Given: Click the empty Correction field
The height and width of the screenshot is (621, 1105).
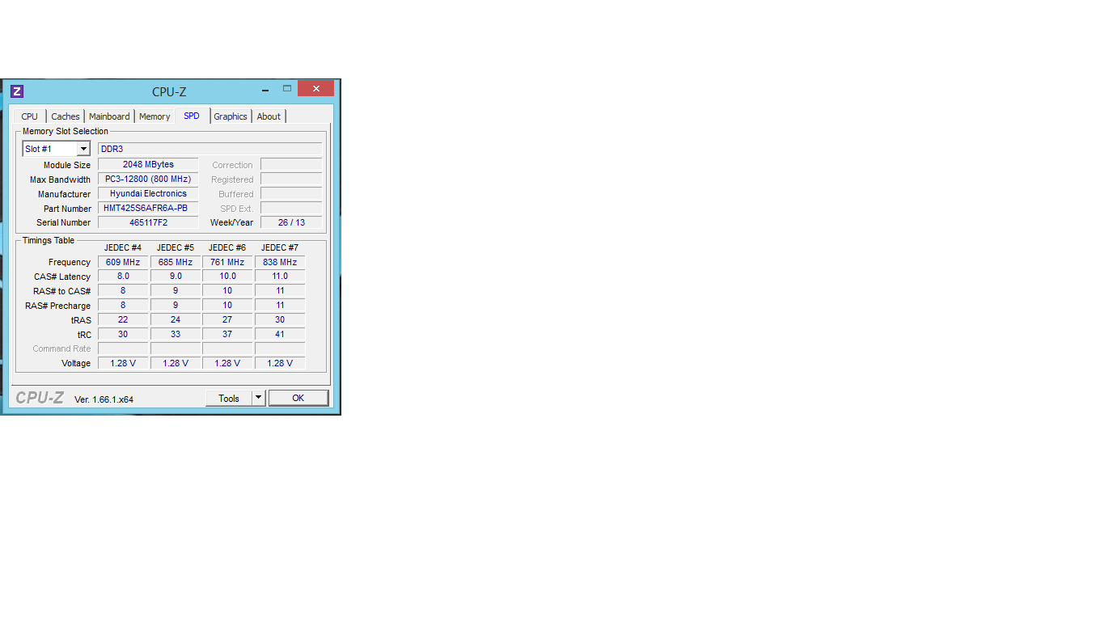Looking at the screenshot, I should pos(291,164).
